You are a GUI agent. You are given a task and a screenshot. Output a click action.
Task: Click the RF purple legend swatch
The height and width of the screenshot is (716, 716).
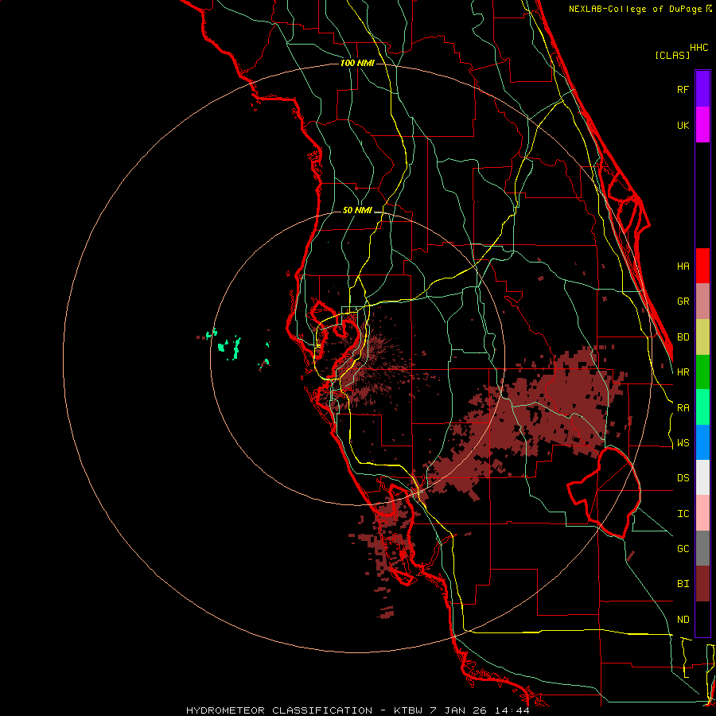pyautogui.click(x=702, y=89)
